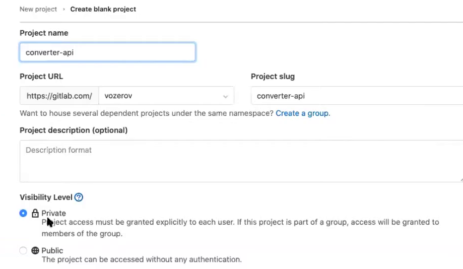Click the https://gitlab.com/ URL prefix box
Screen dimensions: 463x269
coord(59,96)
